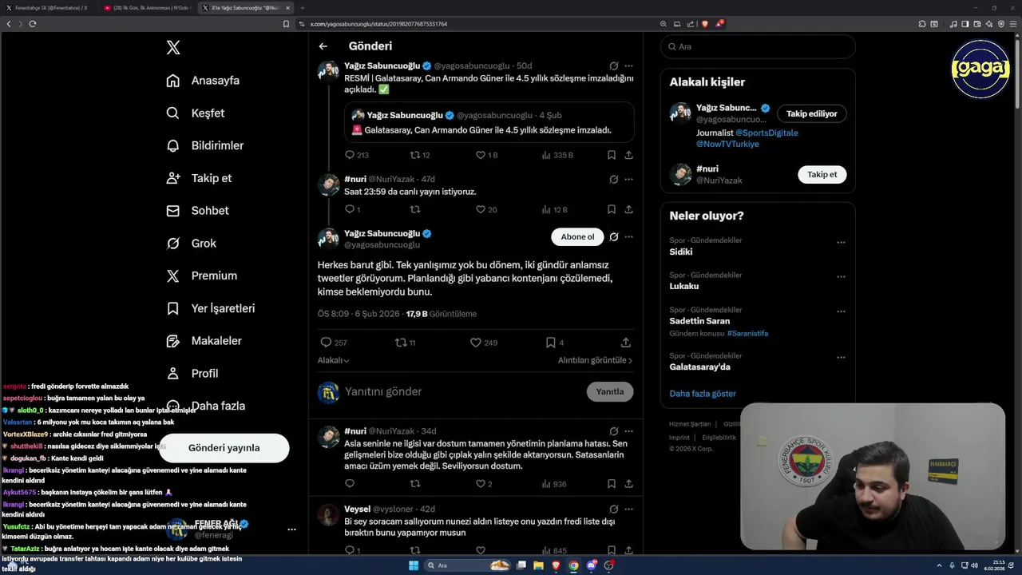Click the X logo in sidebar
1022x575 pixels.
tap(173, 48)
